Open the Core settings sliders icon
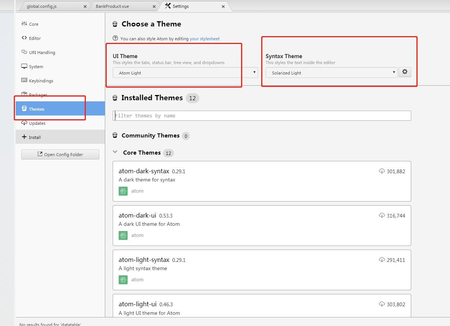 24,24
